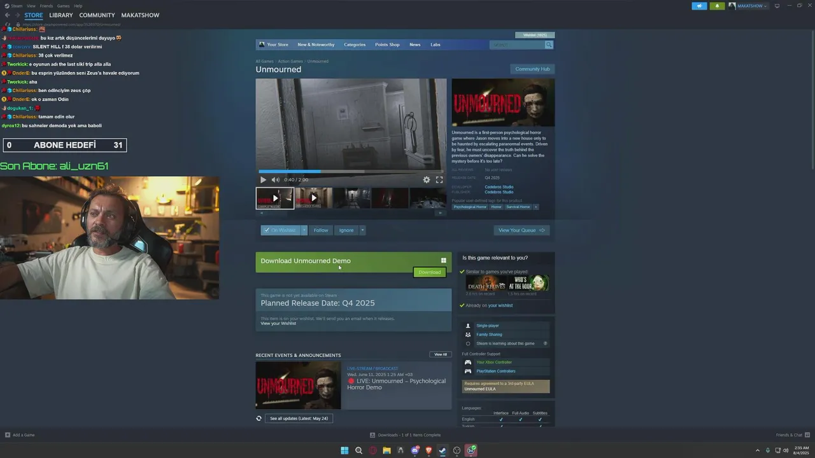Select the Gameplay Trailer thumbnail

[275, 198]
